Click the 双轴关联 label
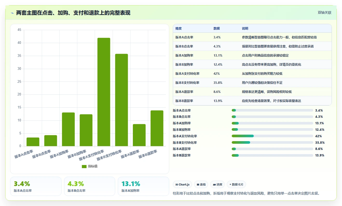The image size is (342, 206). pos(324,12)
